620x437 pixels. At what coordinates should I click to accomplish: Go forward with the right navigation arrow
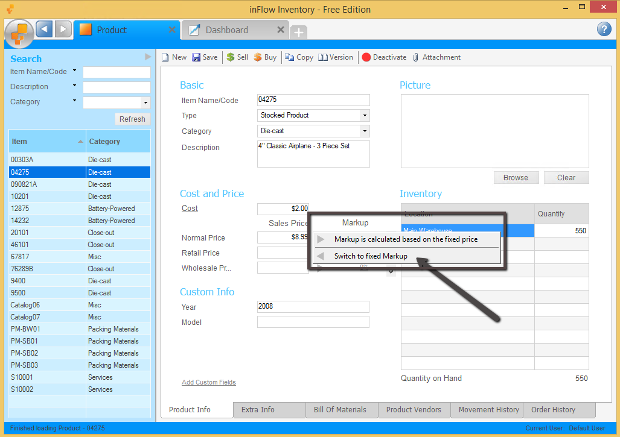tap(63, 29)
